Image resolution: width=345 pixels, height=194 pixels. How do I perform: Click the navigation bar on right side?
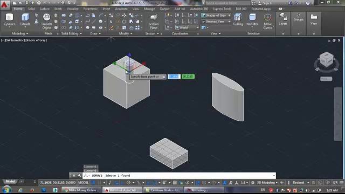(x=338, y=114)
